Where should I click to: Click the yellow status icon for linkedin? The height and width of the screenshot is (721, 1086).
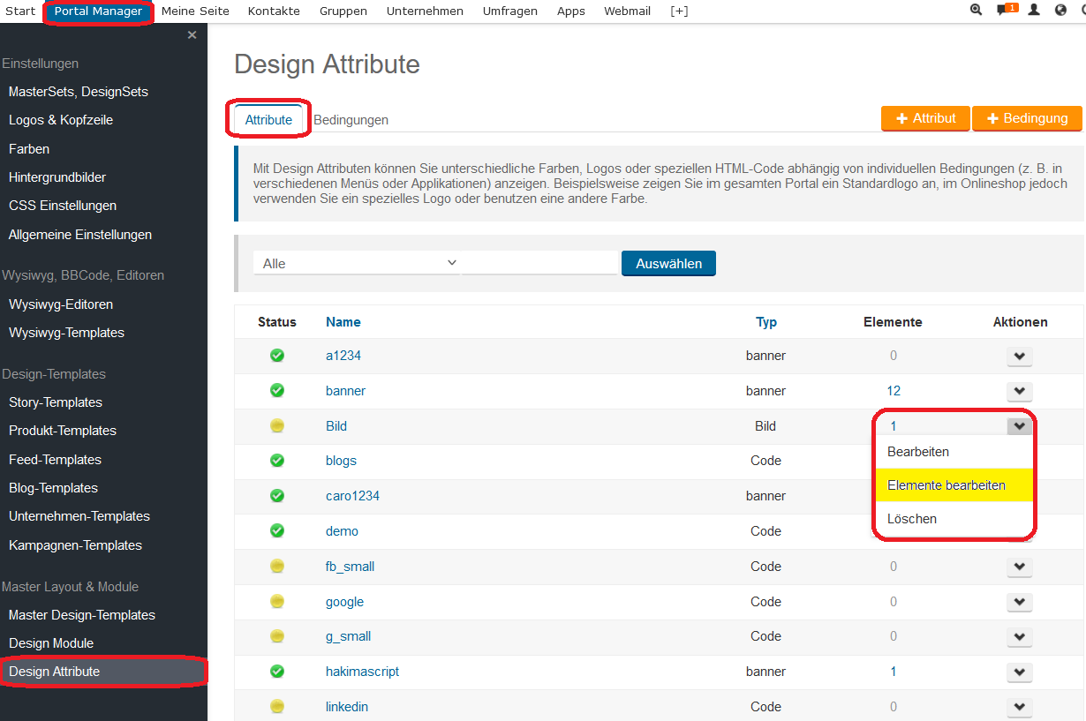point(277,706)
